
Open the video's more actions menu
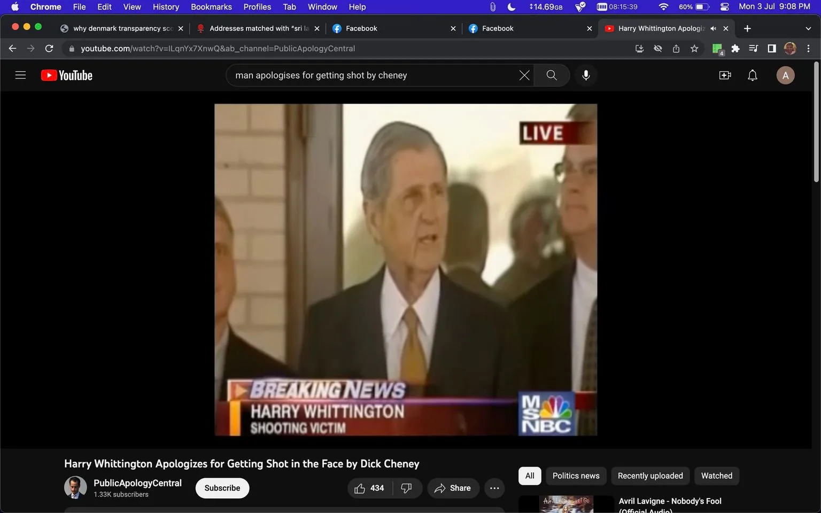click(494, 488)
